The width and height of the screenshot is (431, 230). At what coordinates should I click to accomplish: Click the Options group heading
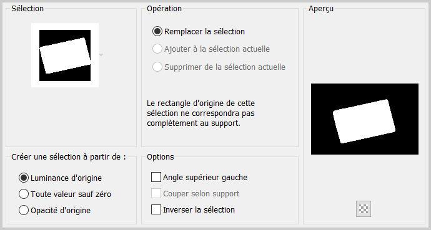(161, 157)
